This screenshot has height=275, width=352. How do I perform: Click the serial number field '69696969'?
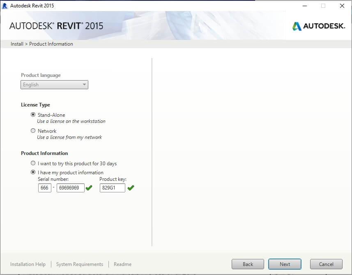pos(70,188)
